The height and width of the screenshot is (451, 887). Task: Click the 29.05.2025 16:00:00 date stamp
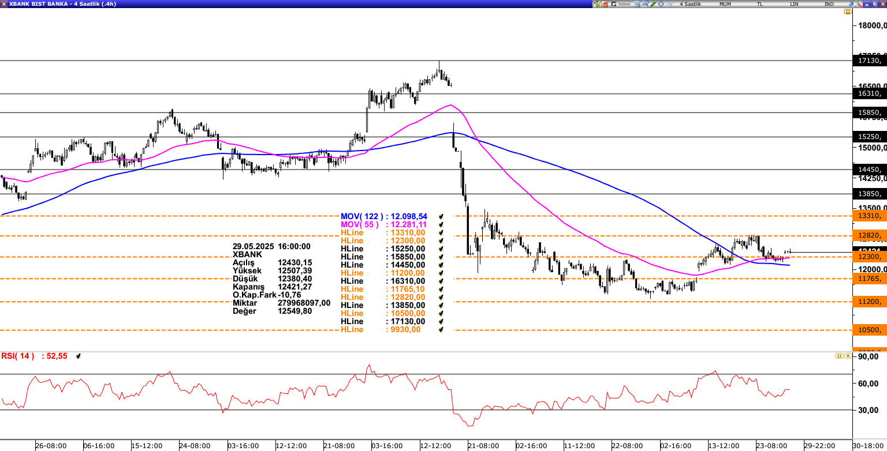pos(271,246)
